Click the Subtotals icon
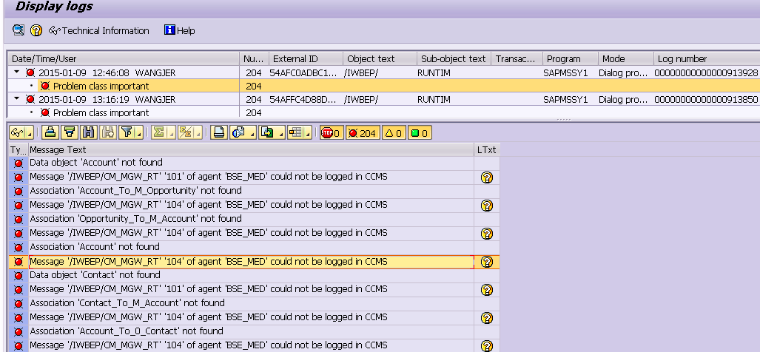Image resolution: width=760 pixels, height=352 pixels. [x=186, y=132]
